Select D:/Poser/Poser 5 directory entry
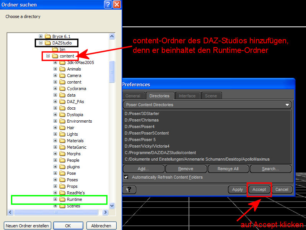 (x=207, y=140)
